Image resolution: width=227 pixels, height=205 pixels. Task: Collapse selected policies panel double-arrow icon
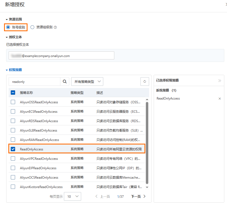(x=220, y=80)
